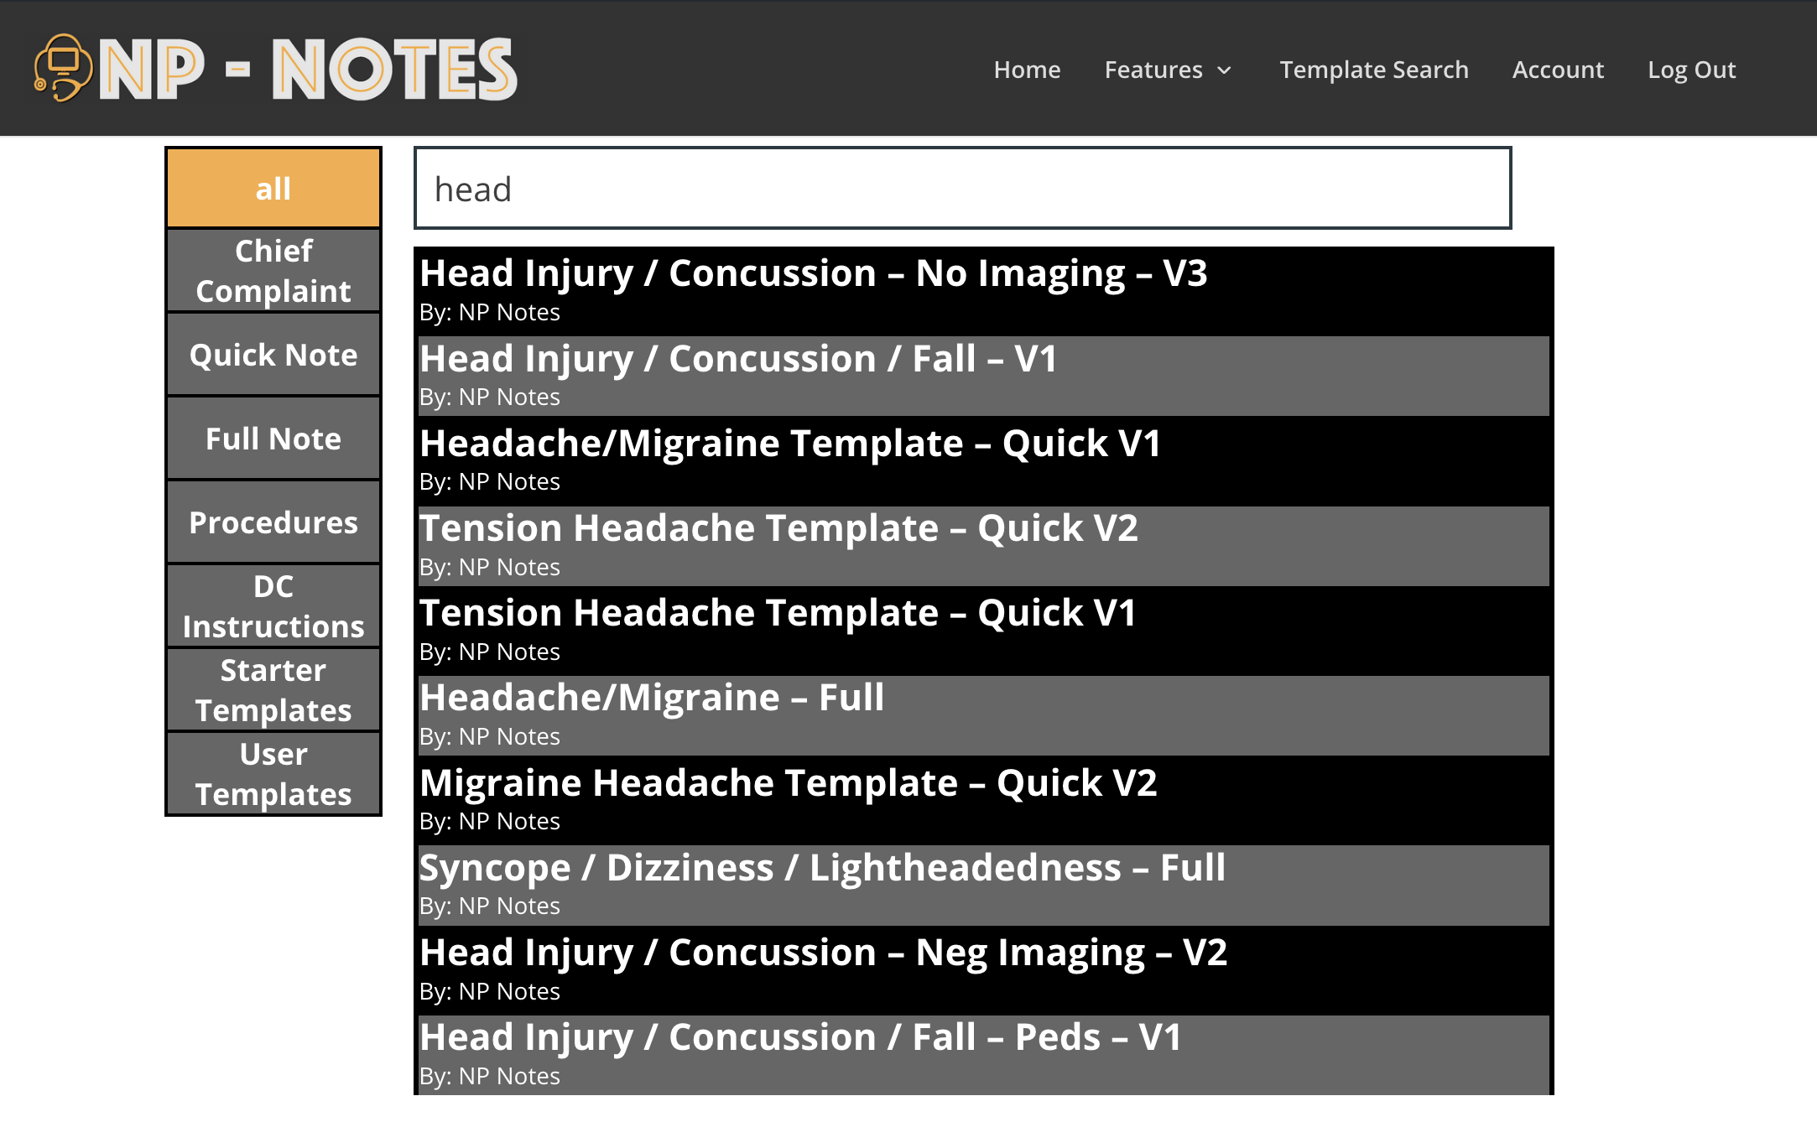Select the 'all' category filter
This screenshot has width=1817, height=1122.
click(273, 188)
